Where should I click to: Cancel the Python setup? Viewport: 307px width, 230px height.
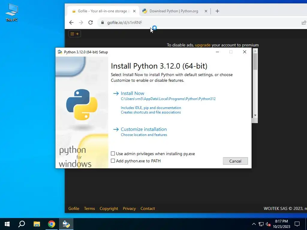coord(235,161)
